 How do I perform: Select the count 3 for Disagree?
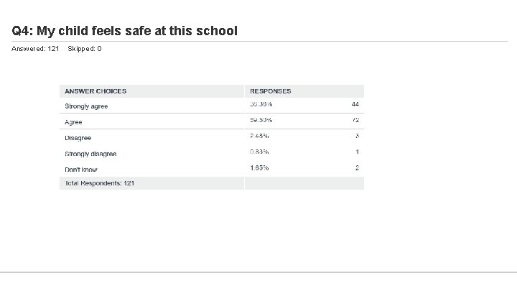pyautogui.click(x=357, y=136)
